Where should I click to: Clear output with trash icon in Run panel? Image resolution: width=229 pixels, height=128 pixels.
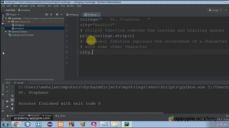[12, 108]
